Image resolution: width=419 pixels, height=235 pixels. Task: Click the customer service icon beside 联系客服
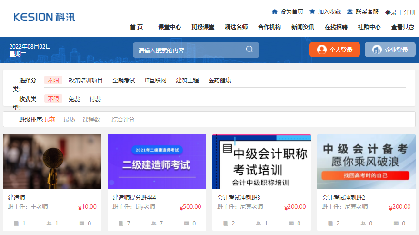click(350, 11)
